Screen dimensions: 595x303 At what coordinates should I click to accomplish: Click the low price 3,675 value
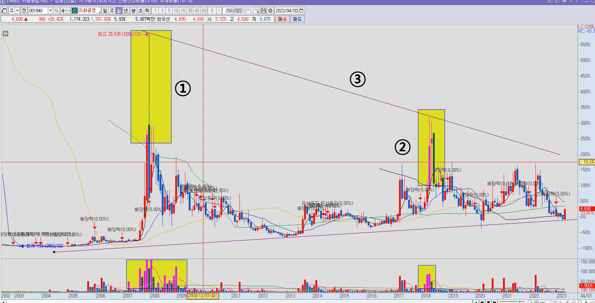click(x=265, y=19)
